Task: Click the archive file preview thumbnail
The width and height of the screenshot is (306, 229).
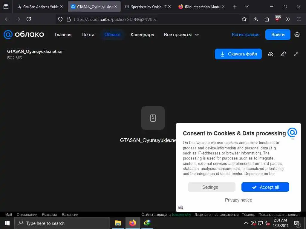Action: 153,118
